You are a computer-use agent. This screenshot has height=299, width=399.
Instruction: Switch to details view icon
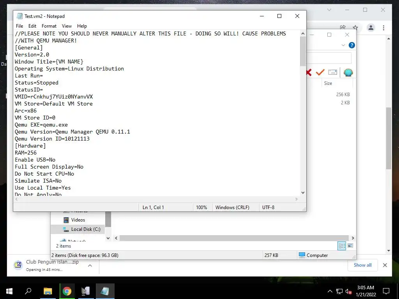point(342,246)
